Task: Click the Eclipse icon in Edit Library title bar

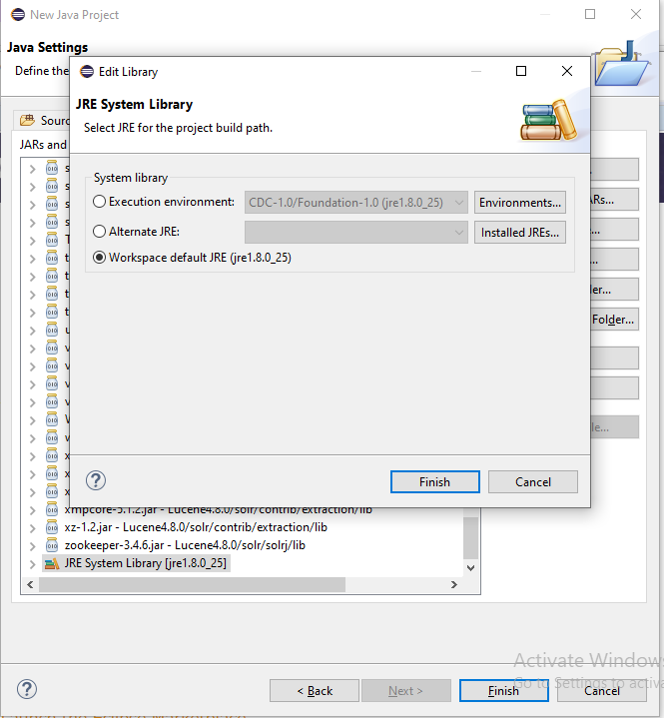Action: [x=85, y=72]
